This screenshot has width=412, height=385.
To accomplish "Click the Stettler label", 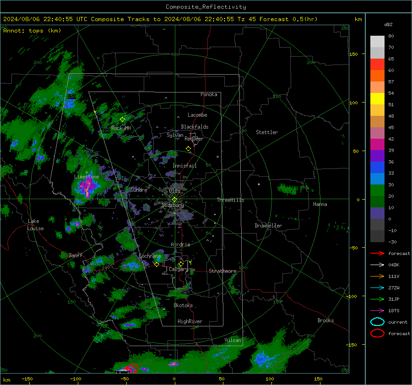I will click(267, 132).
